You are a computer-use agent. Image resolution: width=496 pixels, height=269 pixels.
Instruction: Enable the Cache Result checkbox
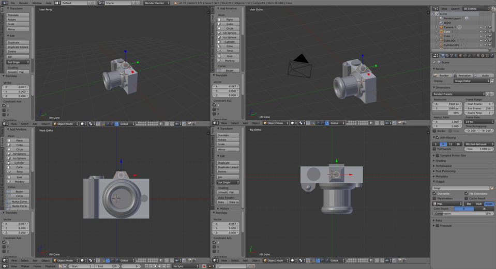467,198
